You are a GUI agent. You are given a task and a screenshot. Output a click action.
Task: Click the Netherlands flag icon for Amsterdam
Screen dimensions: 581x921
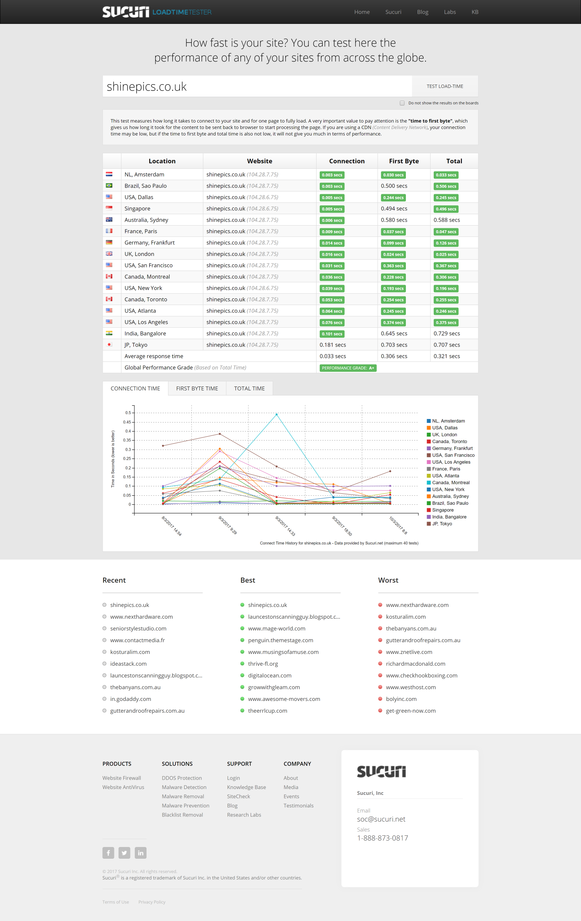tap(109, 174)
